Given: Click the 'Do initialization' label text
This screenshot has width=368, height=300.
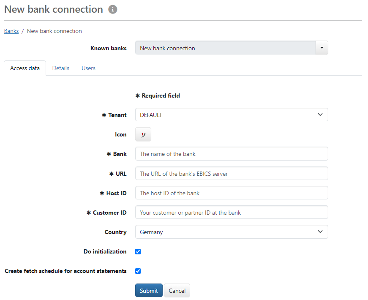Looking at the screenshot, I should (105, 252).
